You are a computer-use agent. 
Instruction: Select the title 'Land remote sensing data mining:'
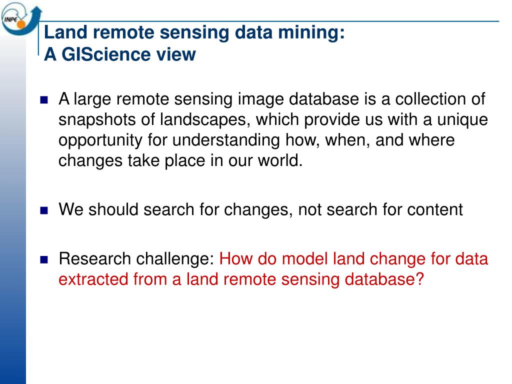tap(194, 32)
